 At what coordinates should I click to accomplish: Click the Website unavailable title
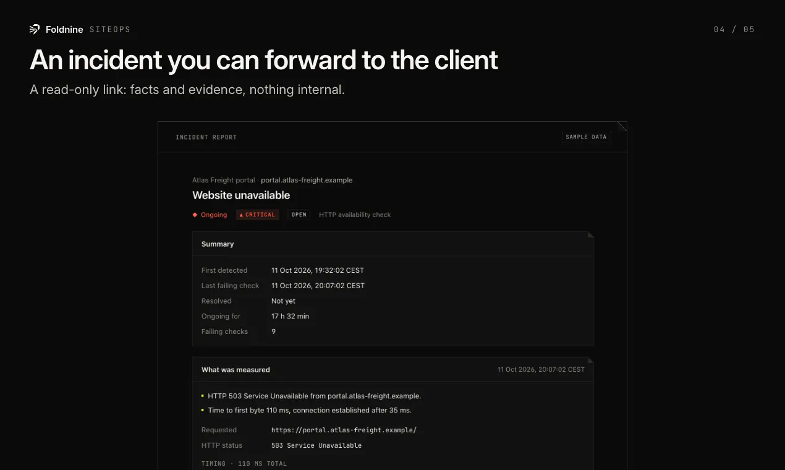(x=241, y=195)
